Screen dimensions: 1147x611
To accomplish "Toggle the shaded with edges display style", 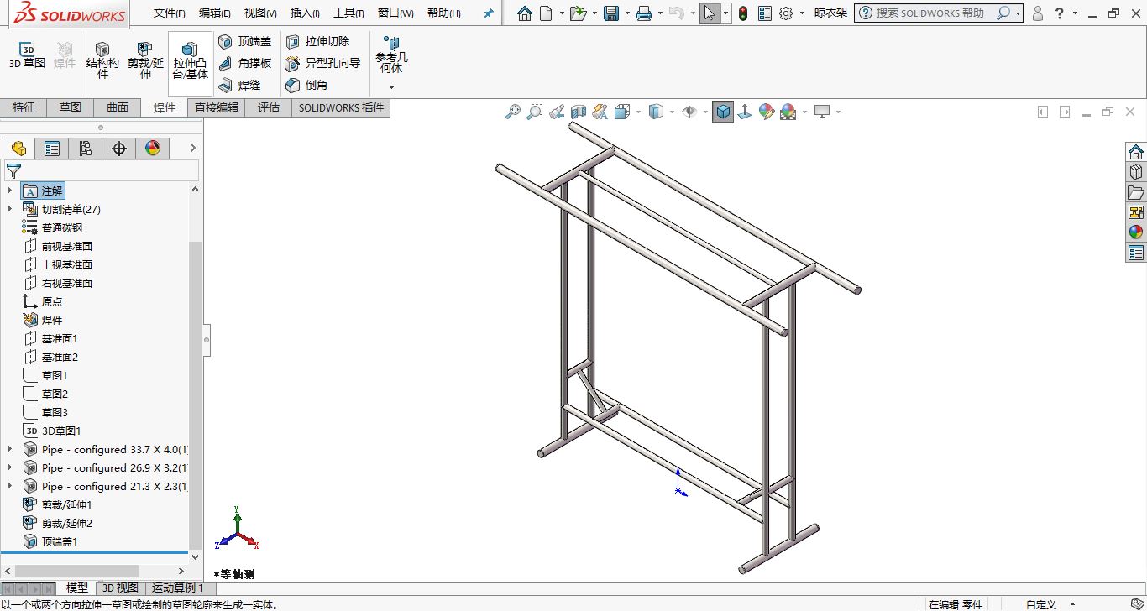I will point(723,112).
